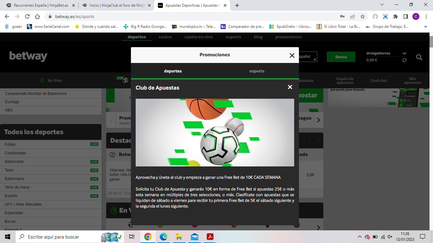The height and width of the screenshot is (243, 433).
Task: Close the Club de Apuestas promotion panel
Action: click(290, 87)
